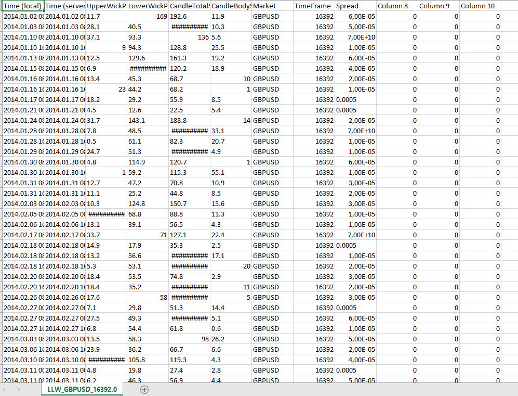Click the cell with value 22.5
Image resolution: width=518 pixels, height=396 pixels.
pyautogui.click(x=190, y=110)
